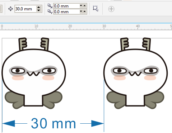Toggle the Treat as filled icon
172x133 pixels.
96,9
